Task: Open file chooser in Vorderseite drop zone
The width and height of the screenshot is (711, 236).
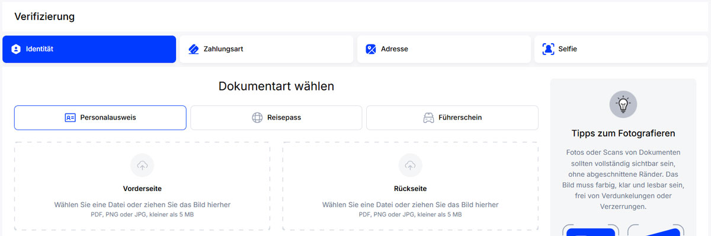Action: (x=142, y=186)
